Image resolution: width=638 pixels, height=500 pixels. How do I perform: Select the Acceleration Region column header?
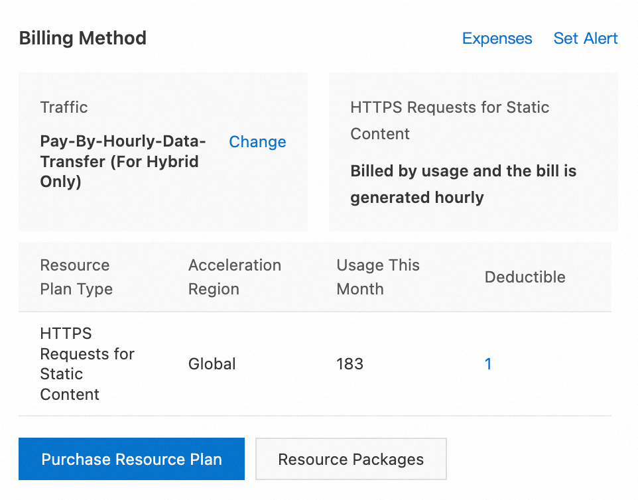tap(234, 277)
